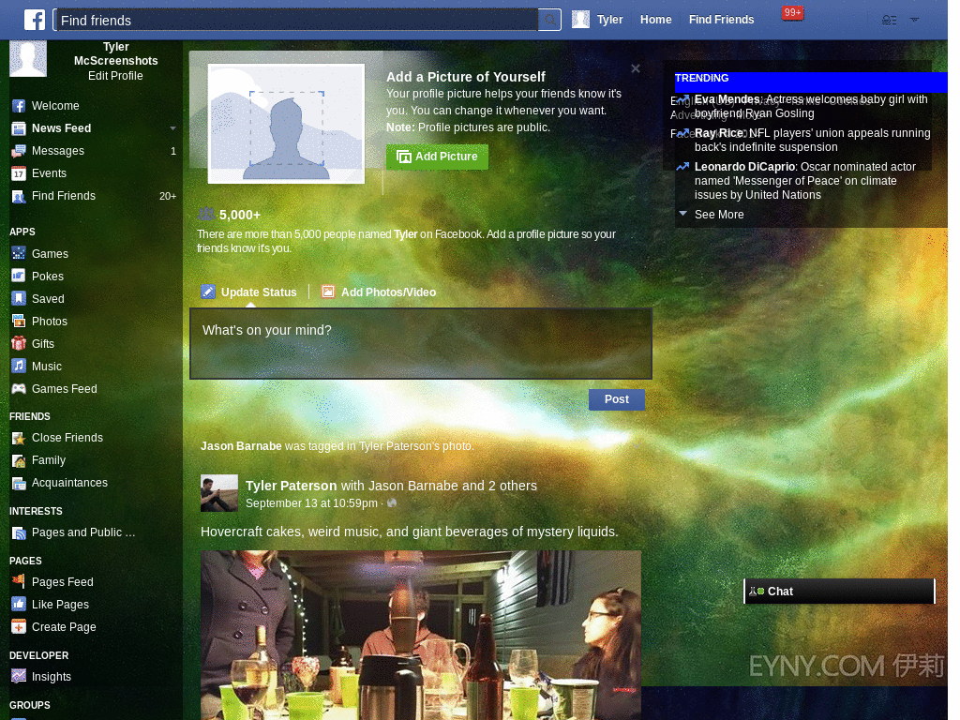960x720 pixels.
Task: Open the Photos app icon
Action: click(19, 321)
